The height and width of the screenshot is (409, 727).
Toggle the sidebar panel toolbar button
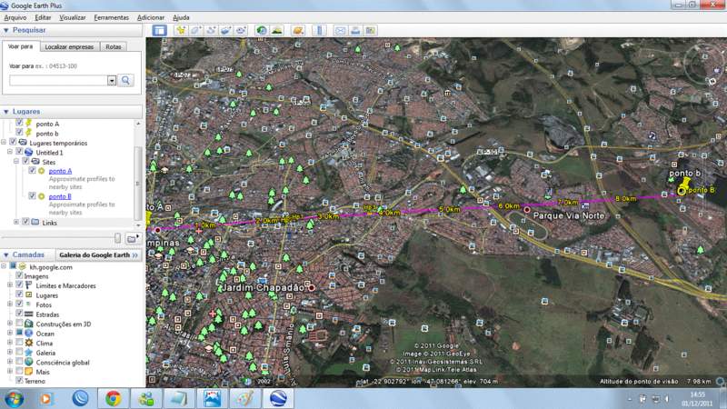[160, 31]
